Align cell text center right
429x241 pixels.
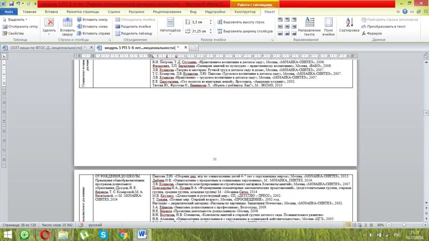294,26
